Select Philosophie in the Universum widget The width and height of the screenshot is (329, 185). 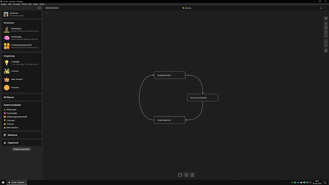click(21, 30)
